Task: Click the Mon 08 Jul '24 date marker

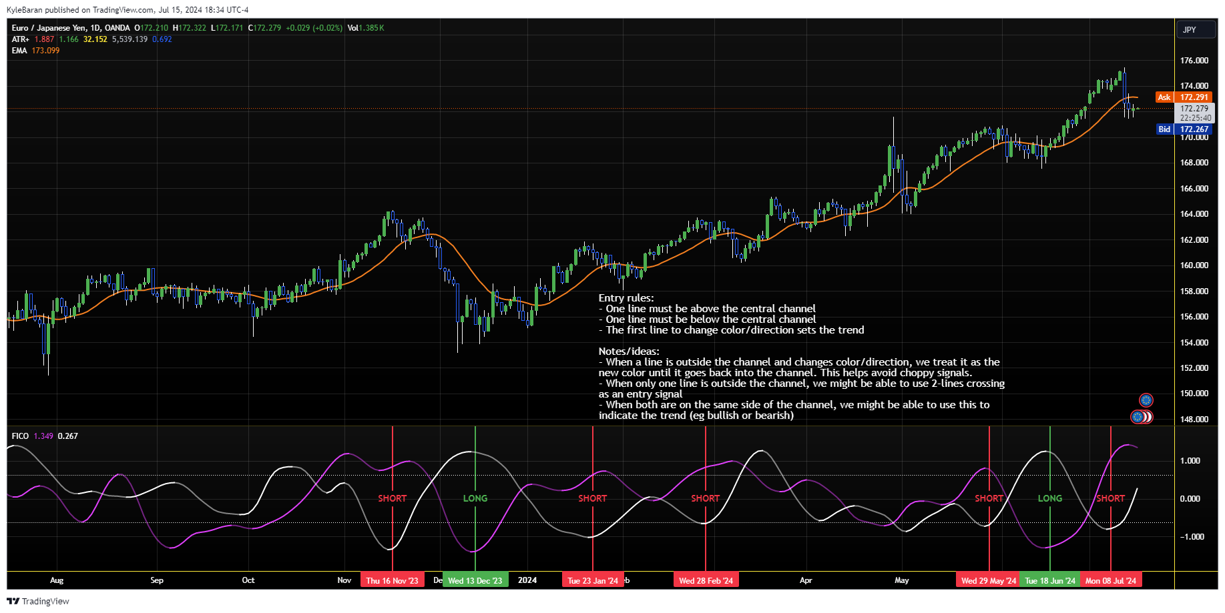Action: coord(1111,581)
